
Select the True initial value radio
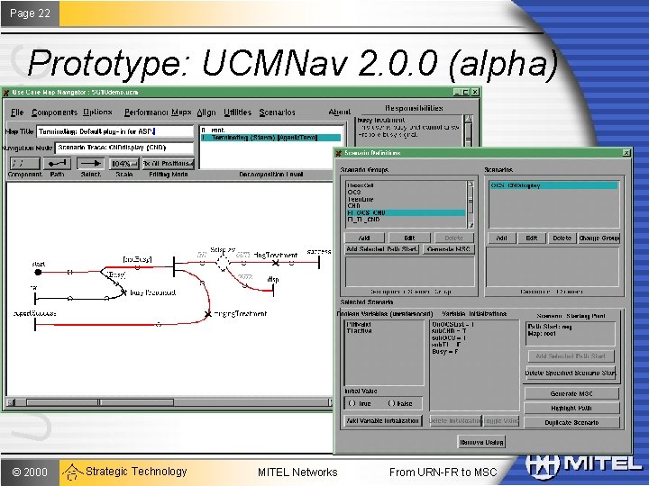coord(352,403)
